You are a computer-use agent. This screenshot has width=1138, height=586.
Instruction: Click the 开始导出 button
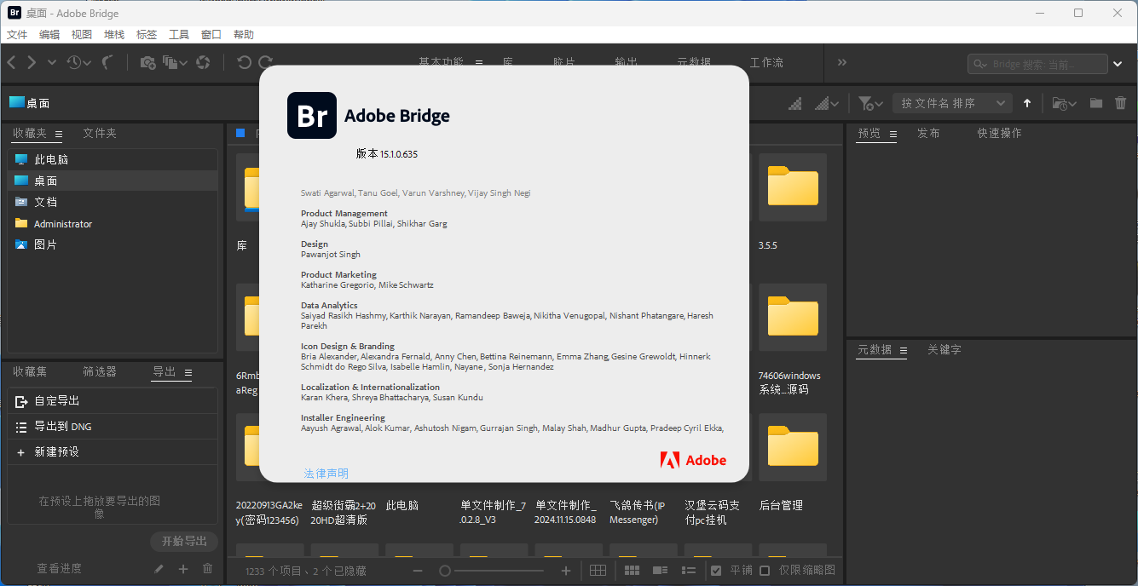point(184,541)
